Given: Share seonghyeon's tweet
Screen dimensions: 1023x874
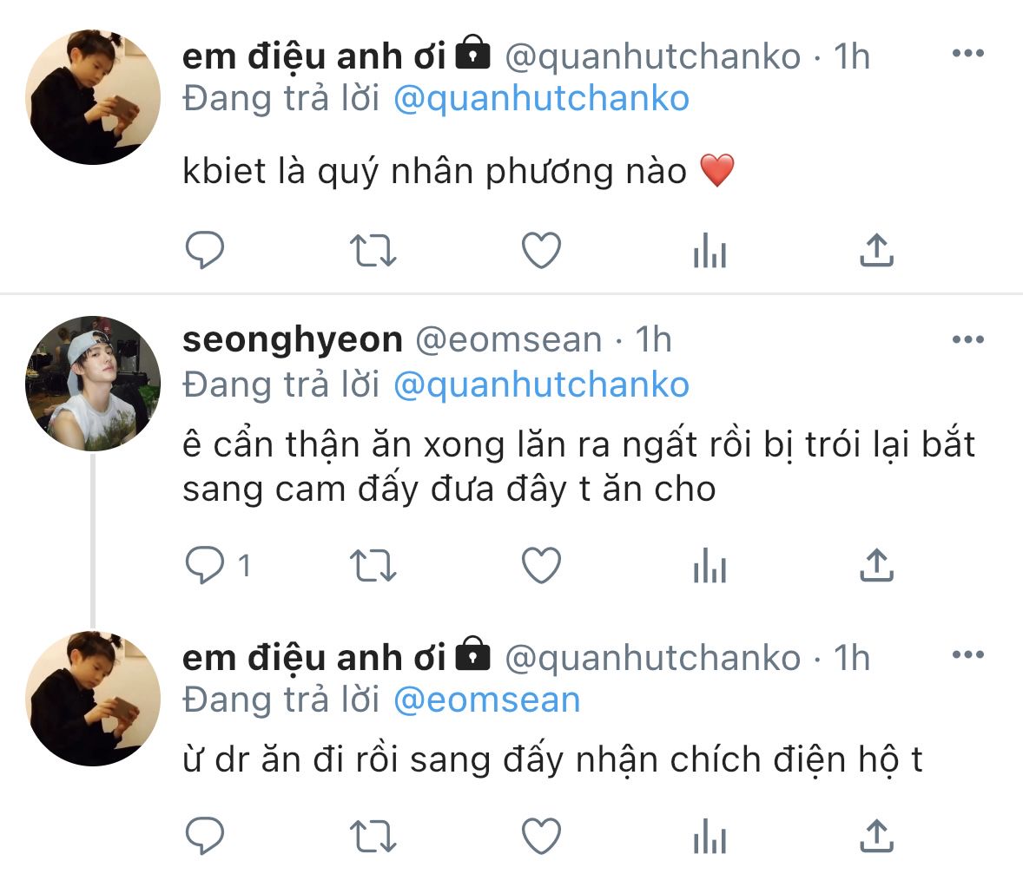Looking at the screenshot, I should point(876,567).
